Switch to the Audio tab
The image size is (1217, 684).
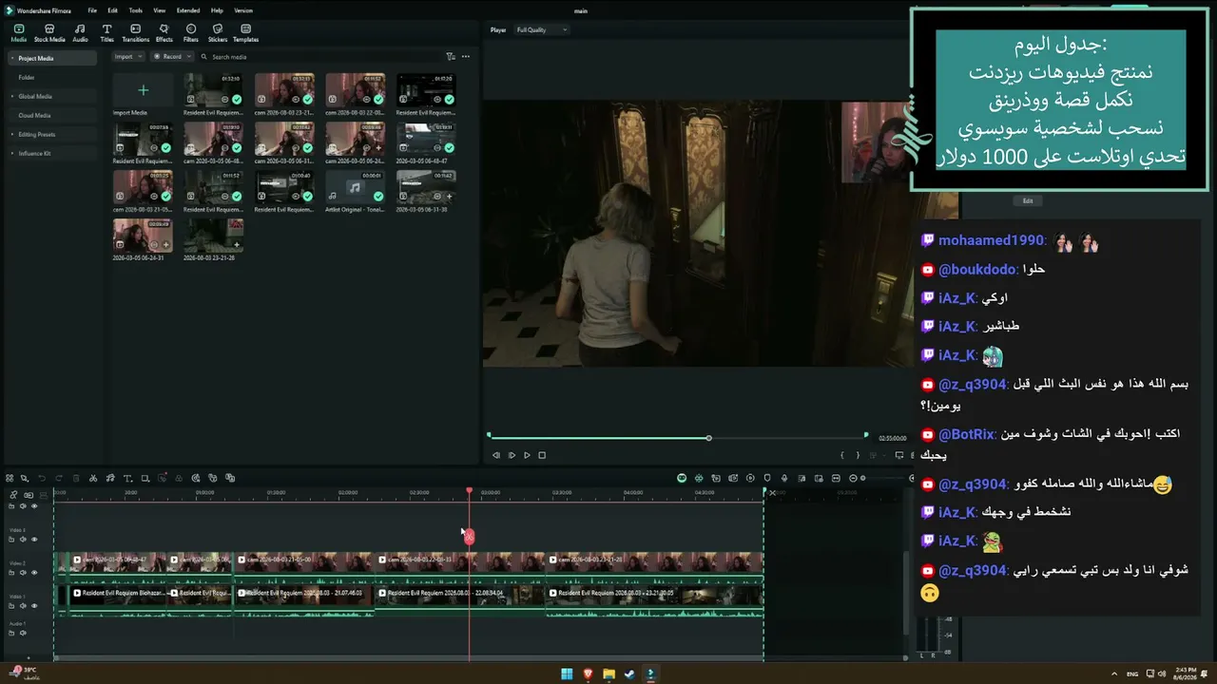tap(80, 33)
